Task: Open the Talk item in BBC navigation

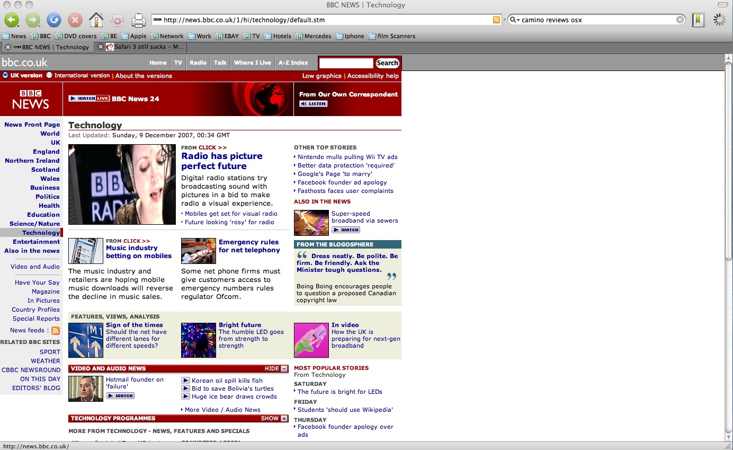Action: [x=220, y=63]
